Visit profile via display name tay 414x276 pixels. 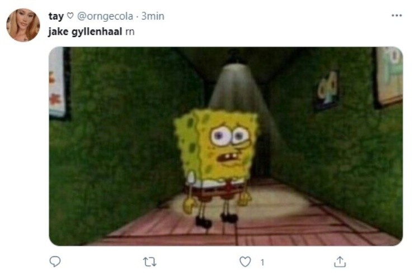pyautogui.click(x=56, y=16)
